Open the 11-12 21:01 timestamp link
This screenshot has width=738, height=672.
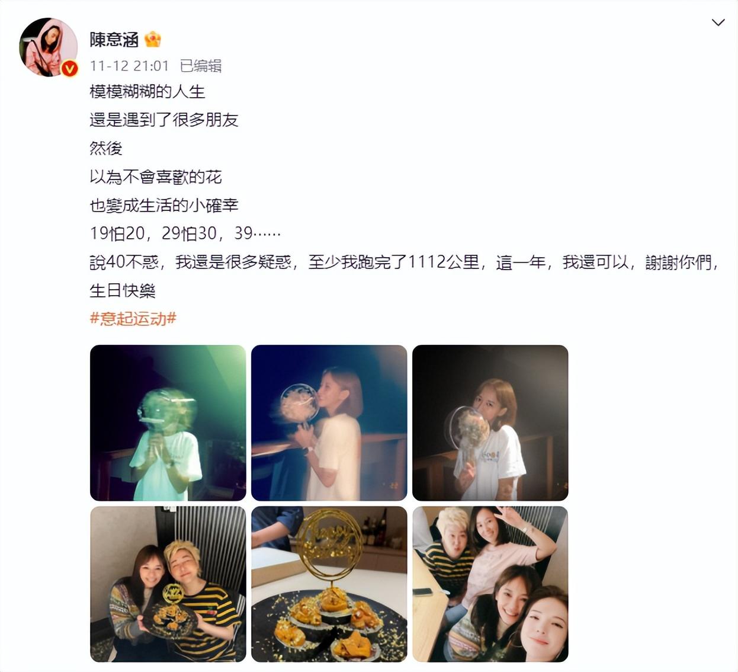(x=129, y=66)
